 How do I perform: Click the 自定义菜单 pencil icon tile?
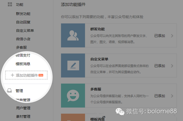pyautogui.click(x=73, y=66)
